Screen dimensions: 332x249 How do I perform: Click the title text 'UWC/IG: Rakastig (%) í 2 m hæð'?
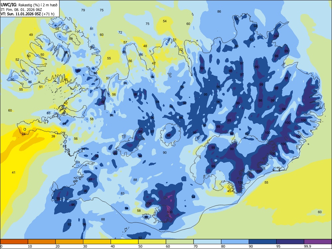(29, 5)
